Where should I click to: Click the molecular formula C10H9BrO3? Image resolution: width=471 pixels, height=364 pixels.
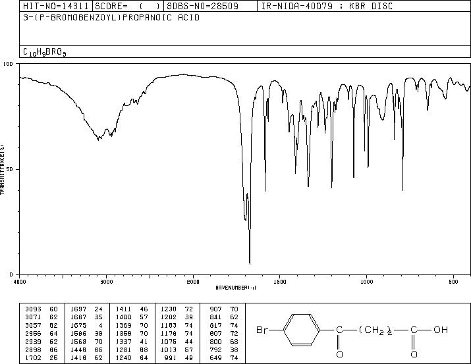pyautogui.click(x=44, y=52)
